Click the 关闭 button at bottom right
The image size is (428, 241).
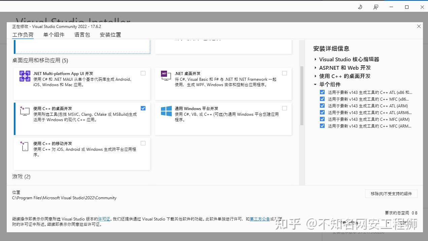[405, 223]
